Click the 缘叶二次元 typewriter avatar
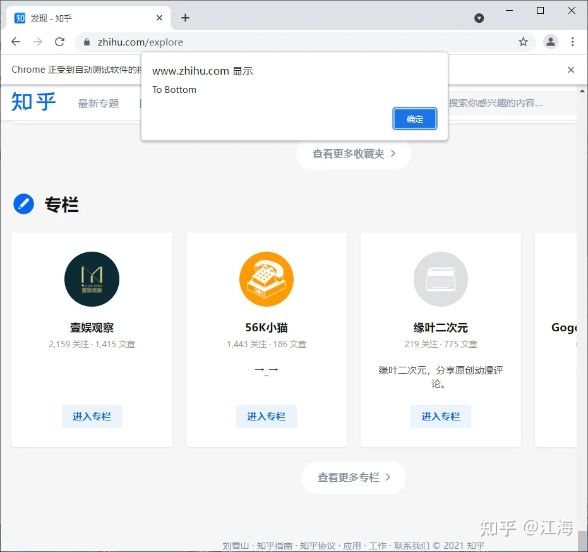Screen dimensions: 588x552 tap(440, 279)
